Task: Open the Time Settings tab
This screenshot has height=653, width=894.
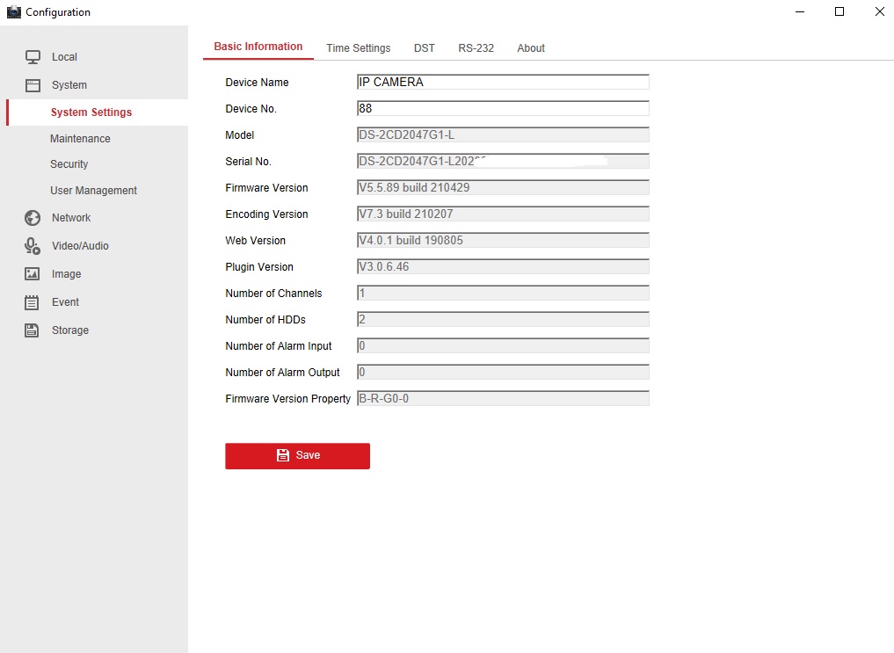Action: [358, 48]
